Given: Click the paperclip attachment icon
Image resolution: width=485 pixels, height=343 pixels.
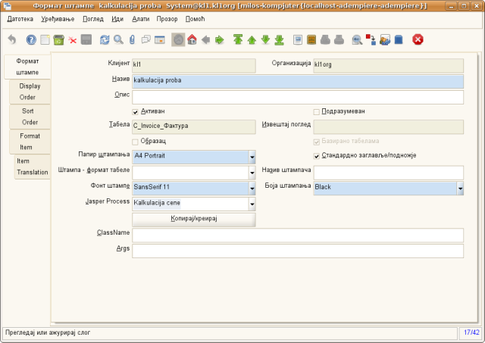Looking at the screenshot, I should pos(132,39).
